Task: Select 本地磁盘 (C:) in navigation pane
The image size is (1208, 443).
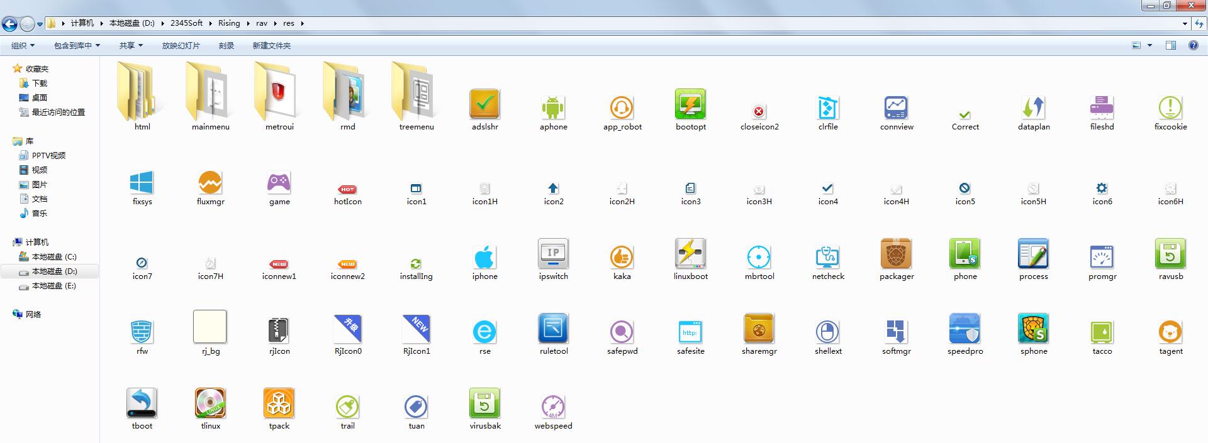Action: click(53, 256)
